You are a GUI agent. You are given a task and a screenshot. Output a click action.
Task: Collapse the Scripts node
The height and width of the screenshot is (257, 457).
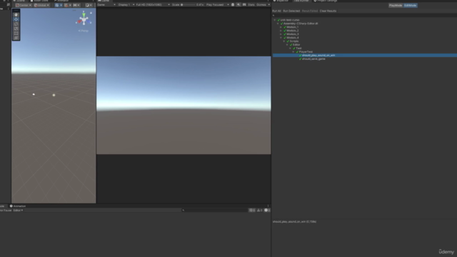click(284, 41)
